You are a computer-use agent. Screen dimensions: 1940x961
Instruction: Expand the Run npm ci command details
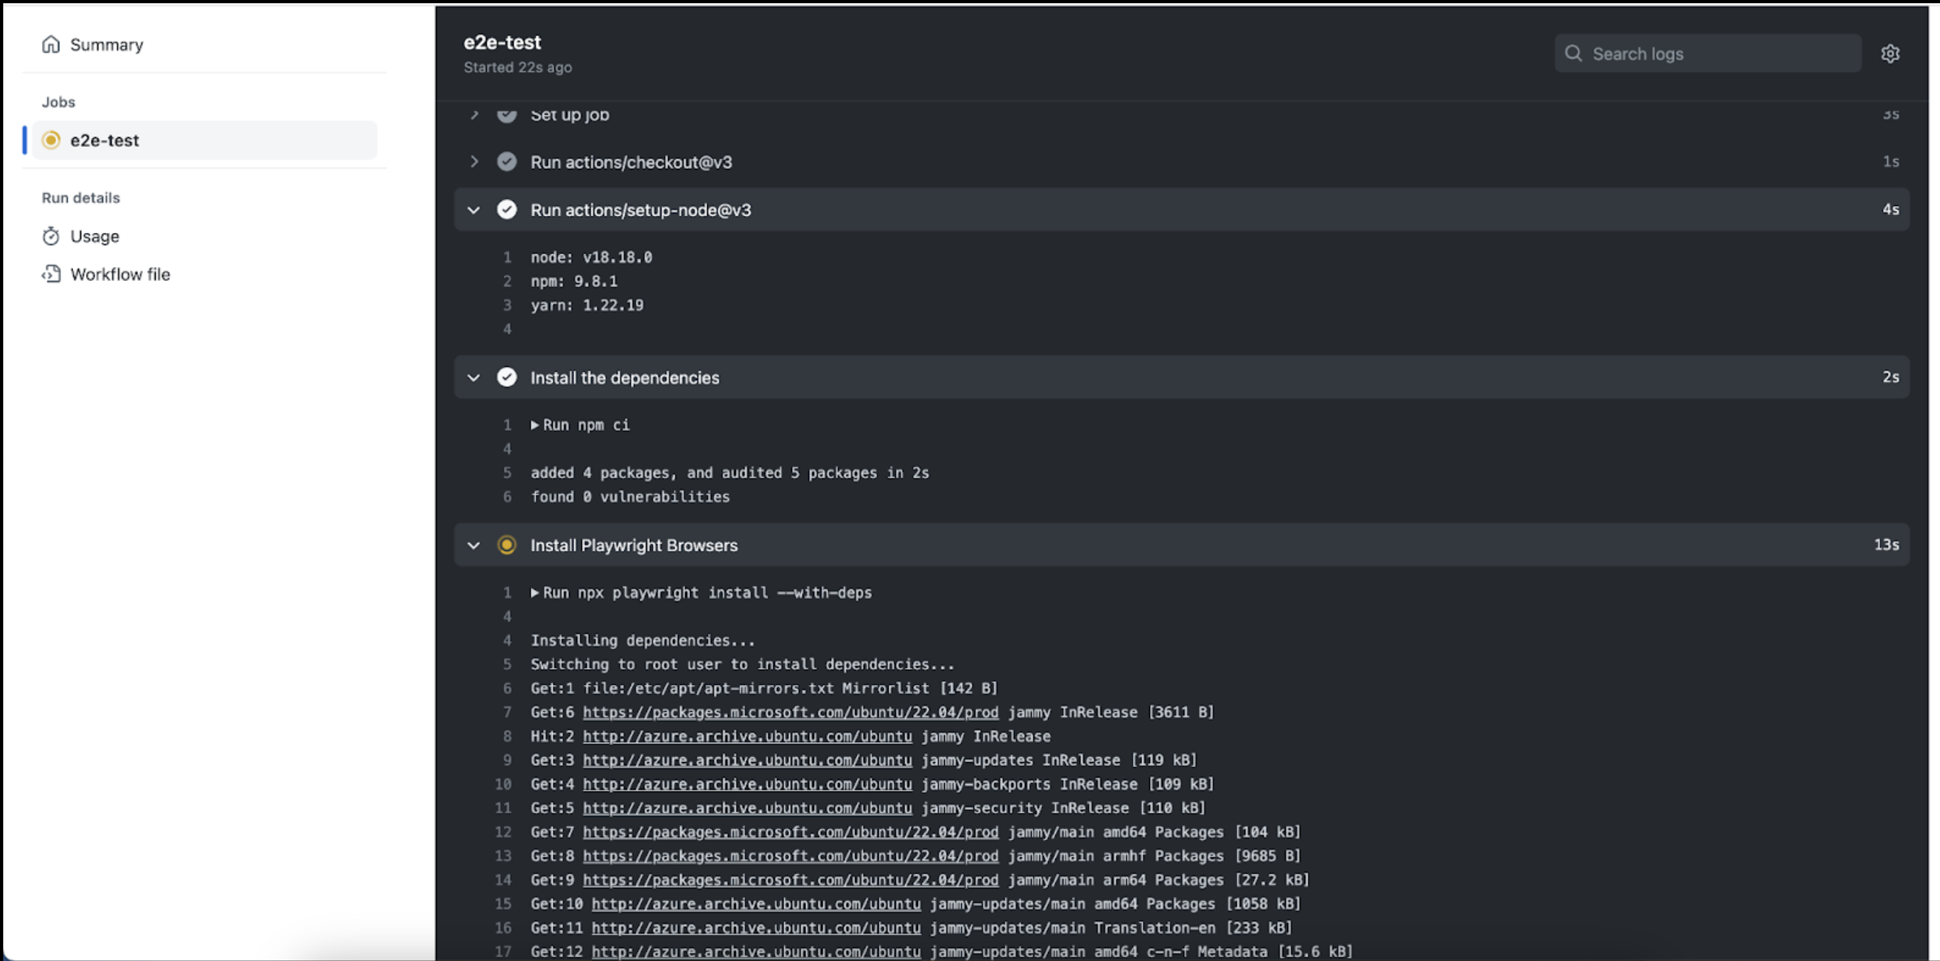tap(535, 425)
